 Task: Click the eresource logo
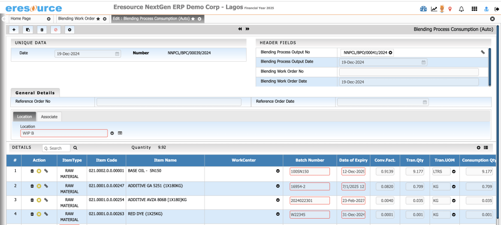pos(34,9)
